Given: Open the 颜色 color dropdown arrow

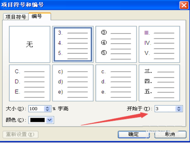Looking at the screenshot, I should [50, 120].
